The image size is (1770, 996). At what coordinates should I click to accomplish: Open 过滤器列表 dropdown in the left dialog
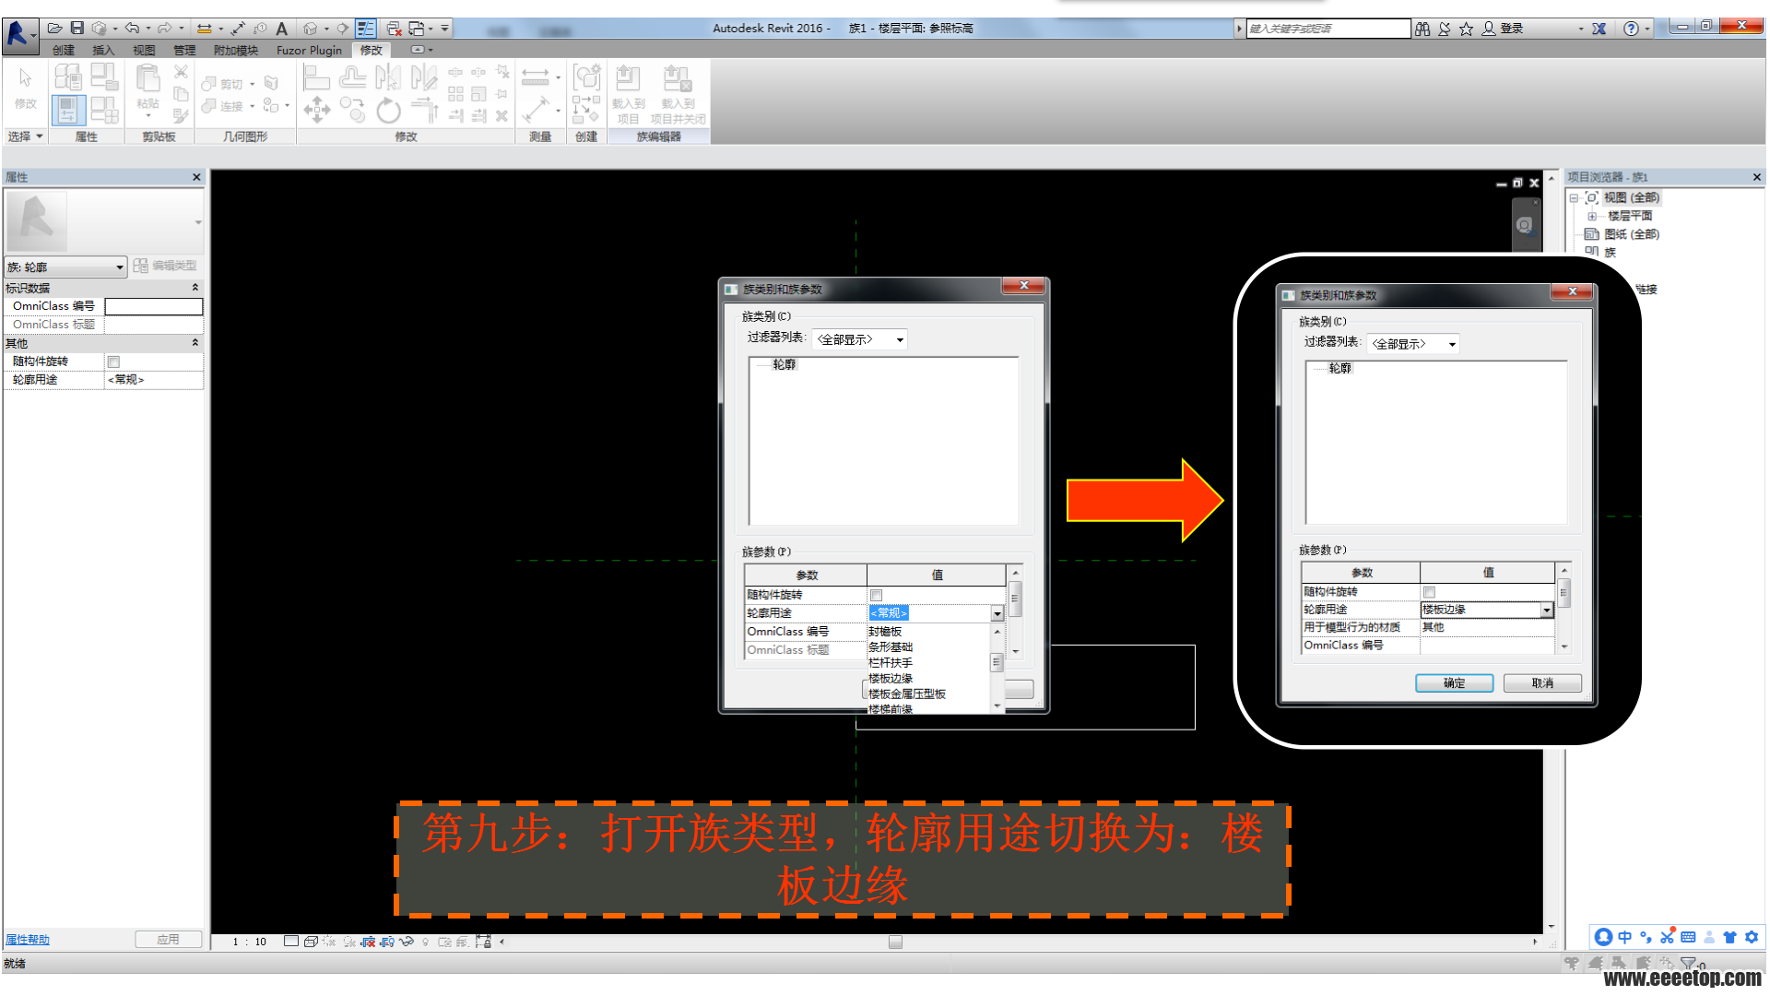point(859,339)
